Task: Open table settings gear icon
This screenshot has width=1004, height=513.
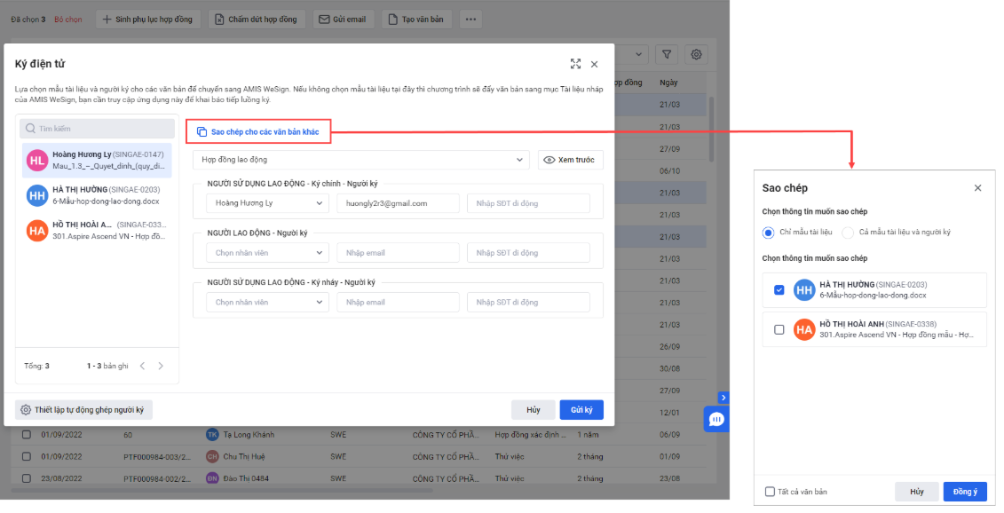Action: point(696,54)
